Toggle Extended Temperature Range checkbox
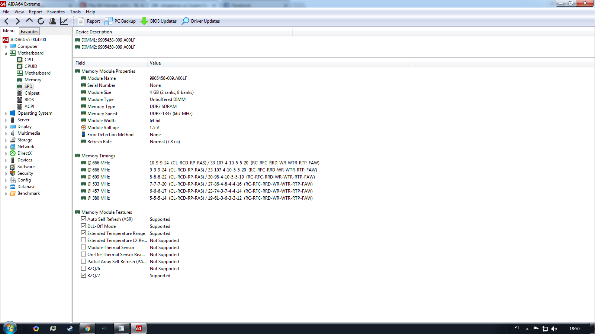Screen dimensions: 595x334 (84, 233)
